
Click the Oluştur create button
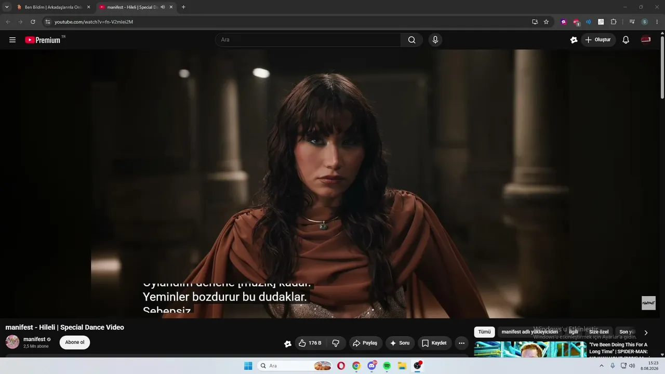click(x=598, y=40)
